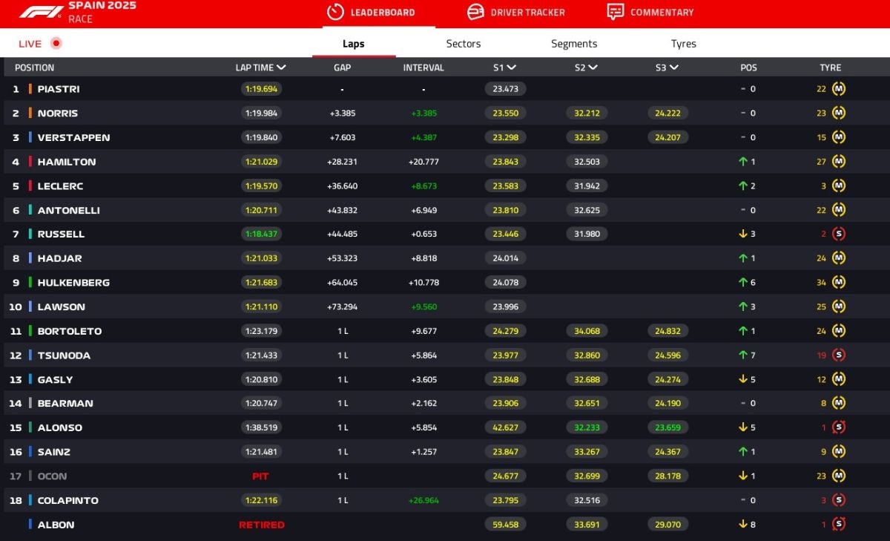Select the Verstappen driver row
The image size is (890, 541).
[x=73, y=137]
